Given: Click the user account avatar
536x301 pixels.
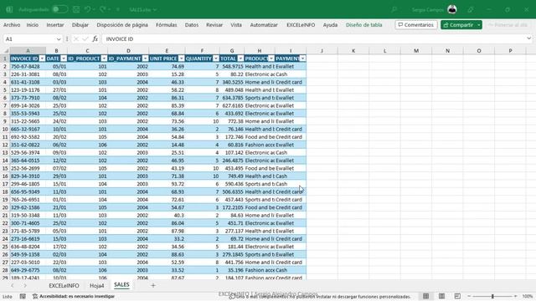Looking at the screenshot, I should point(452,9).
